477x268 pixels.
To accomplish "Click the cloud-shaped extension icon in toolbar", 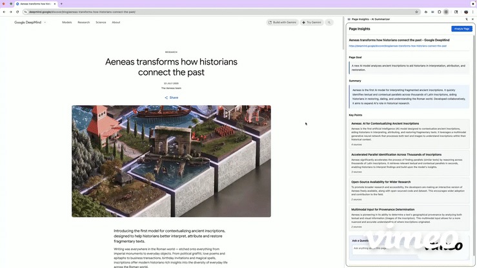I will click(426, 12).
